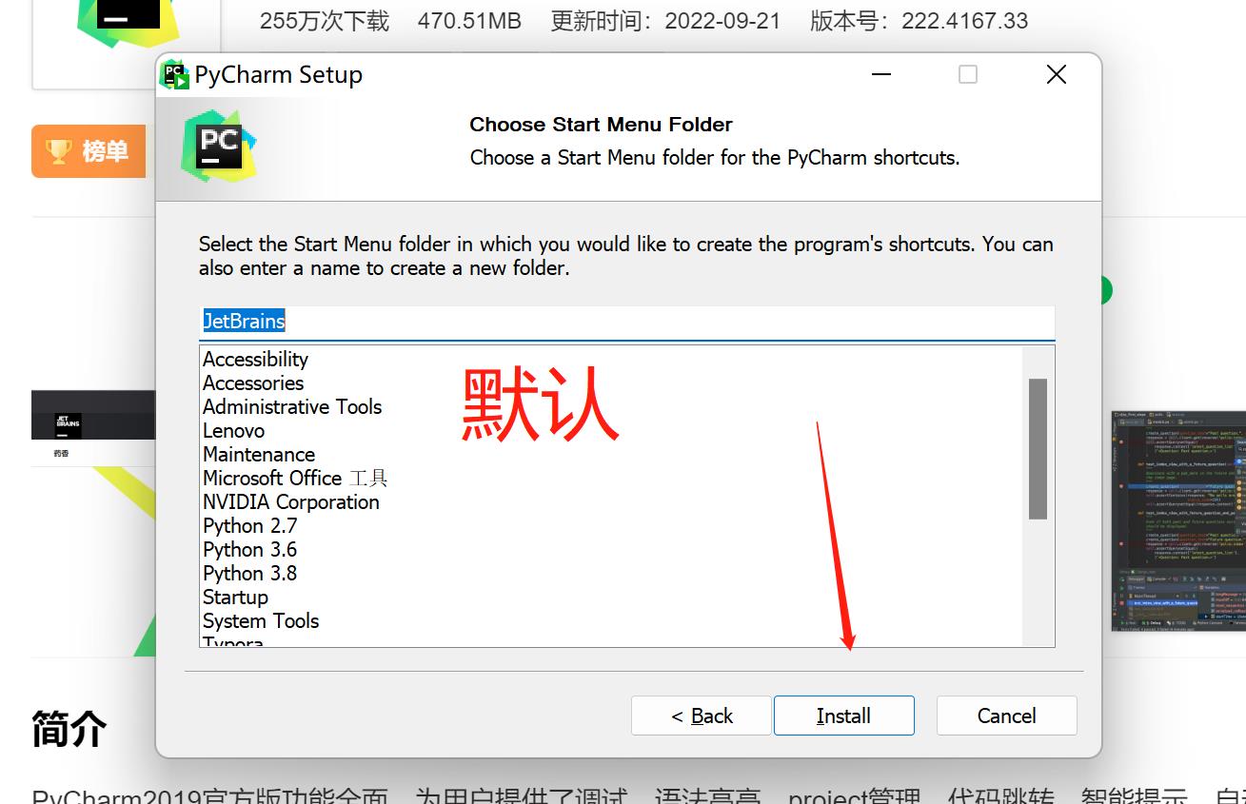This screenshot has height=804, width=1246.
Task: Close the PyCharm Setup dialog
Action: pos(1057,74)
